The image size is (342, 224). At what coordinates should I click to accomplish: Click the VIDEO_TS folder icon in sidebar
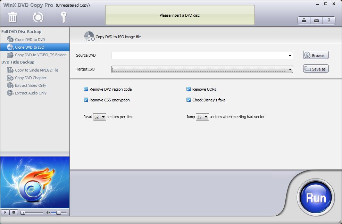(x=10, y=55)
